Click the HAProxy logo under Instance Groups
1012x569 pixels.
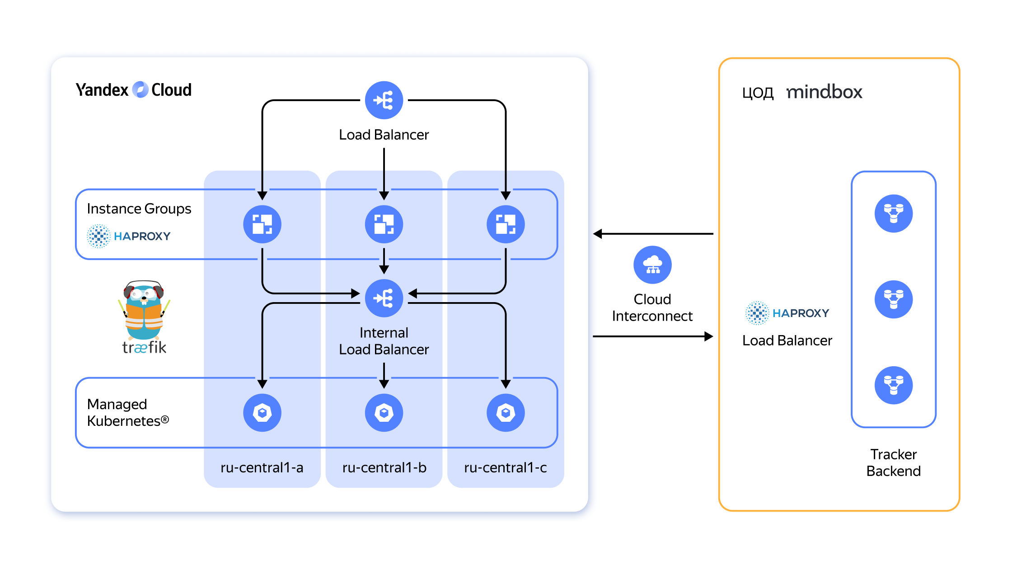tap(129, 236)
